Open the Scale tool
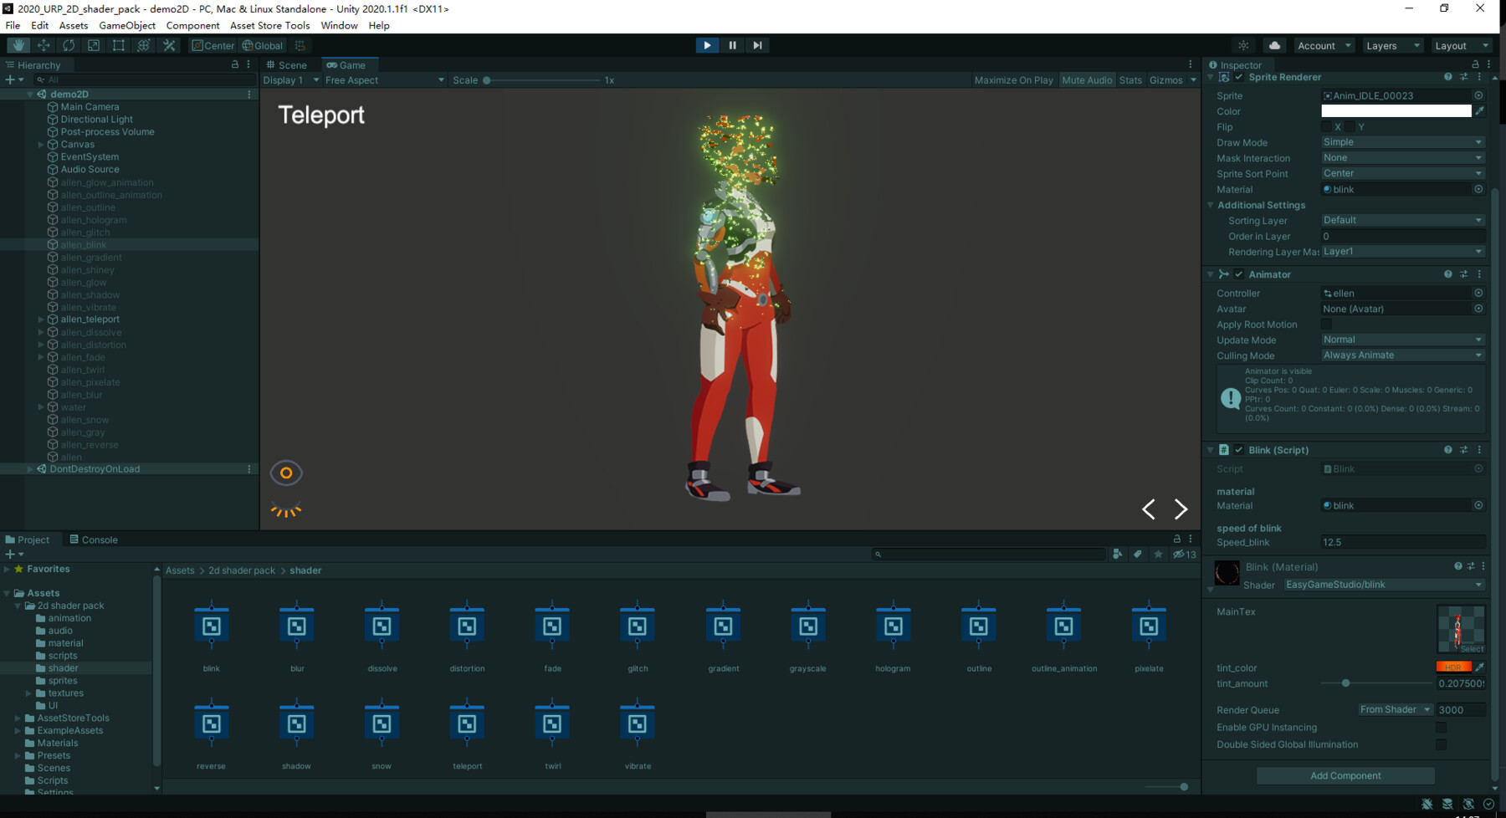 pyautogui.click(x=92, y=45)
